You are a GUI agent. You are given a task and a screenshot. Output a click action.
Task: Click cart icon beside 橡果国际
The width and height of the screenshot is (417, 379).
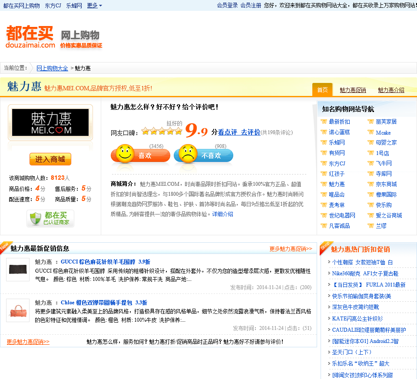371,194
